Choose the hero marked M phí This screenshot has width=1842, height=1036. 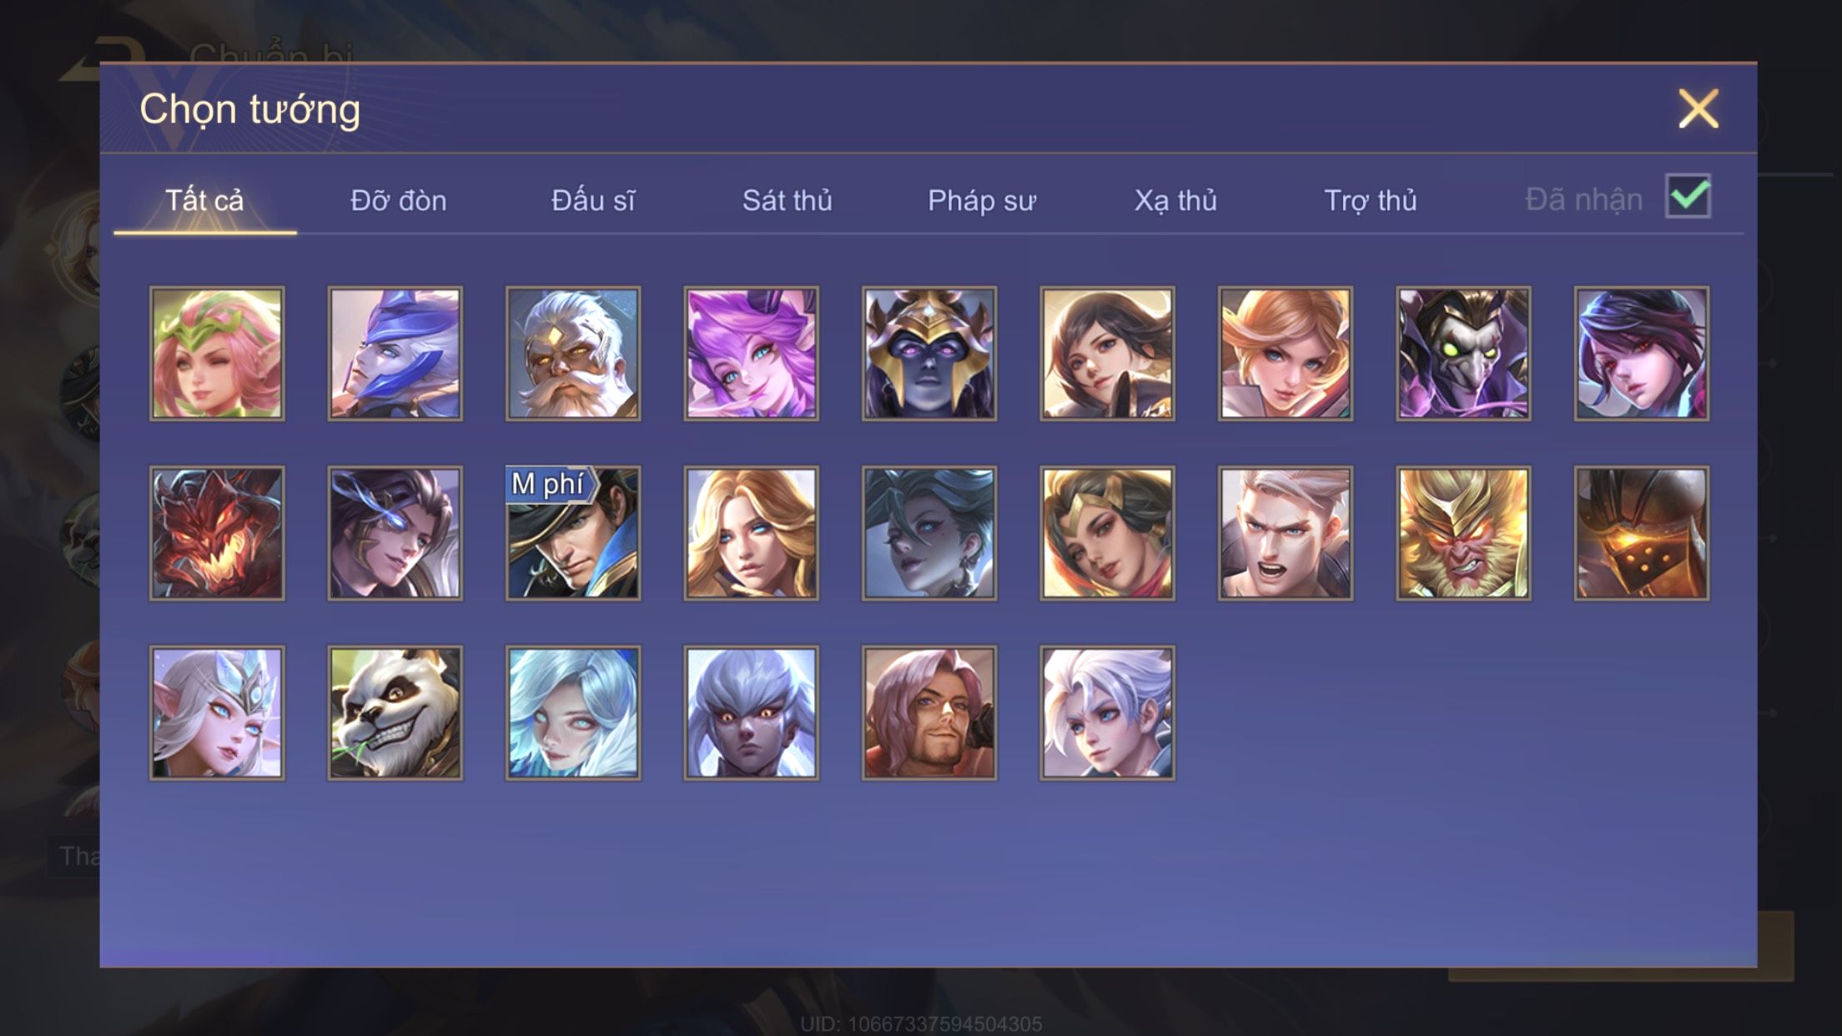573,533
